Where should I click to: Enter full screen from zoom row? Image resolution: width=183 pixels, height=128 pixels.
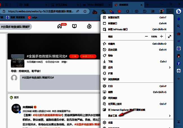point(169,37)
